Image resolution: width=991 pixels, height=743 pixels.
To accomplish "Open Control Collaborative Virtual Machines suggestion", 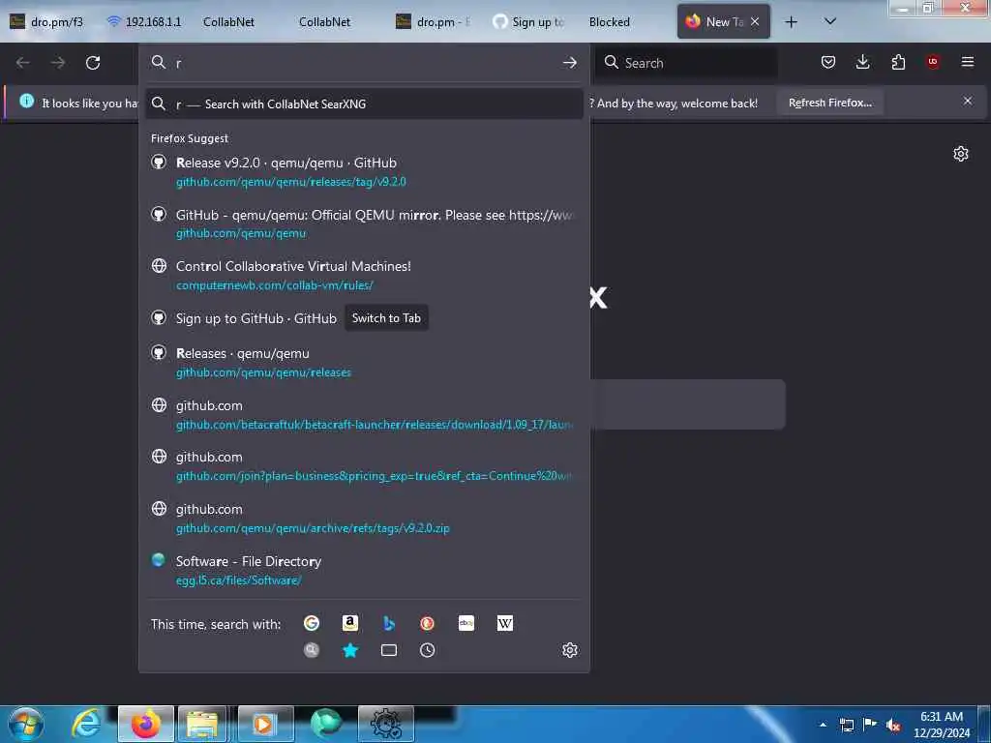I will pos(364,276).
